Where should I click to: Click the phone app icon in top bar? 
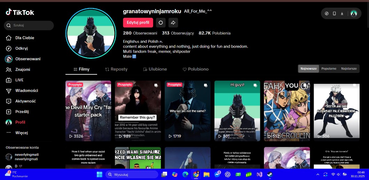coord(334,14)
